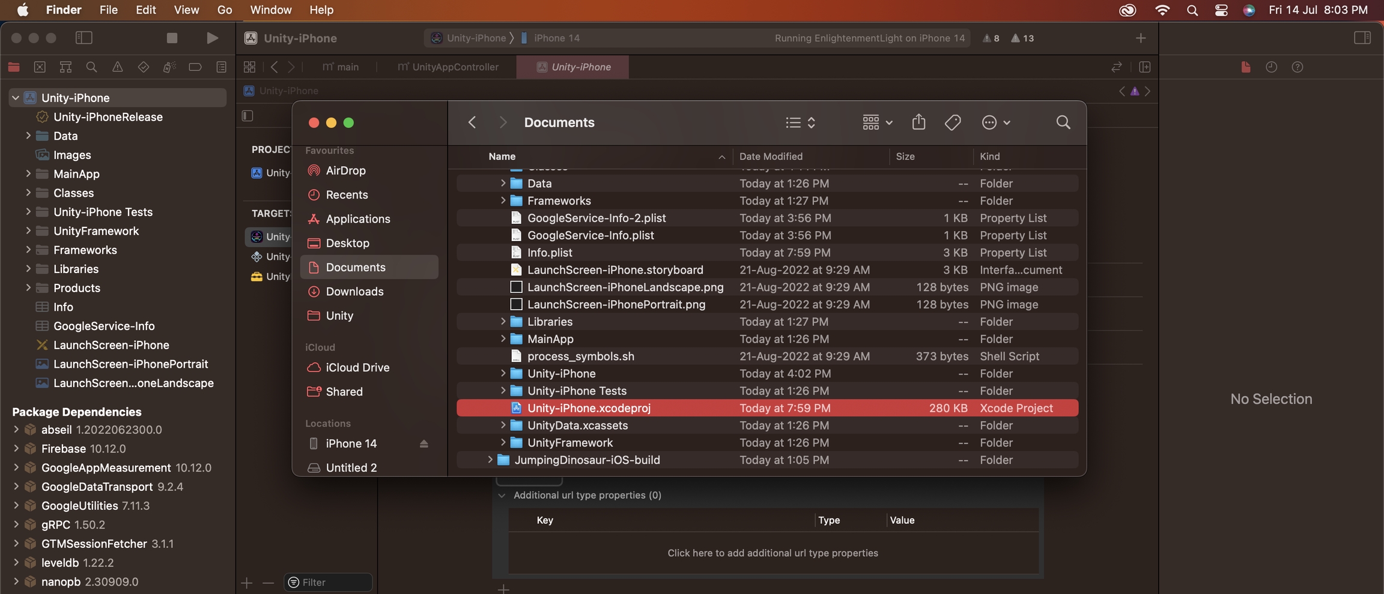Eject the iPhone 14 in Finder sidebar

(x=423, y=444)
